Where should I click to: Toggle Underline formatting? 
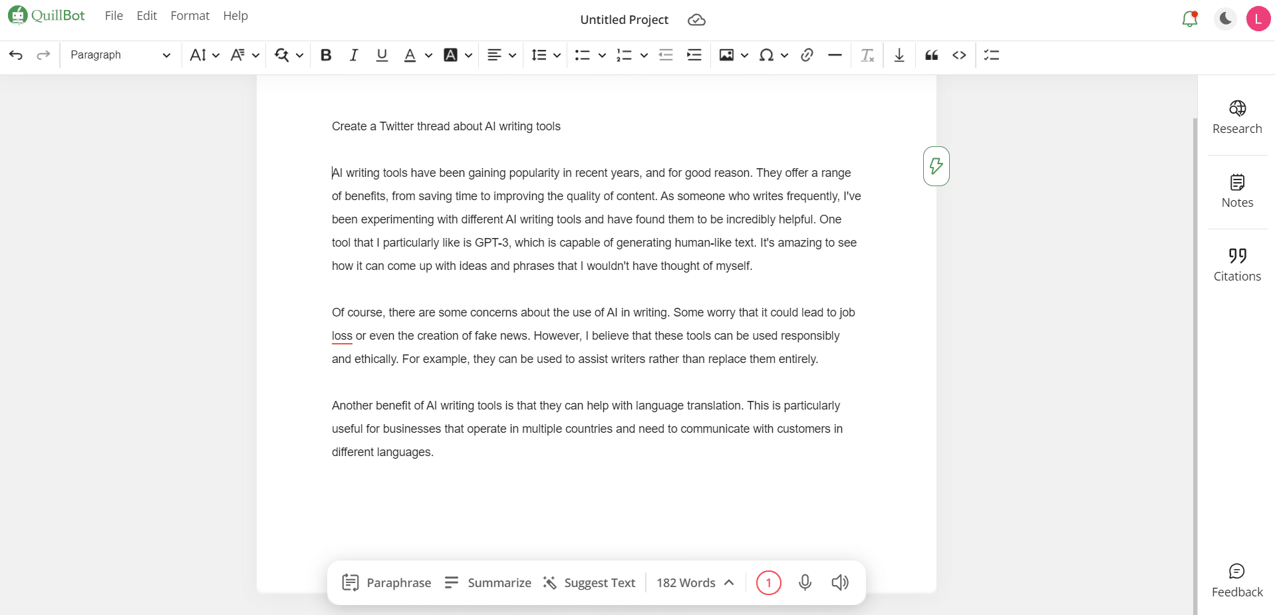point(382,55)
